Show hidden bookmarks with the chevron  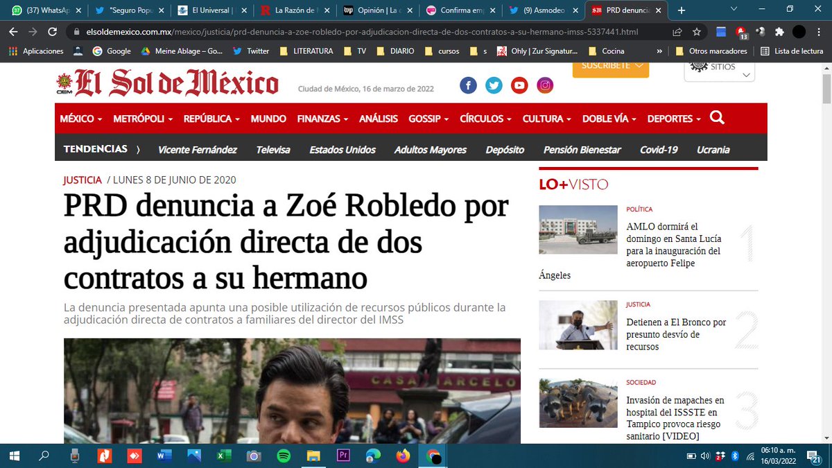[x=659, y=51]
